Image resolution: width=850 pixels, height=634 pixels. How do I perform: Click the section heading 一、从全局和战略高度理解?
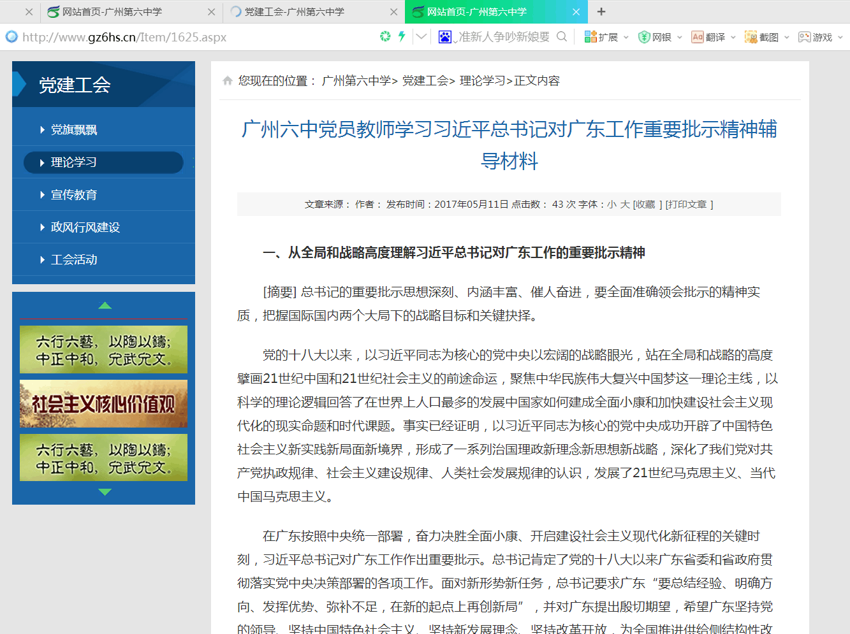tap(454, 253)
